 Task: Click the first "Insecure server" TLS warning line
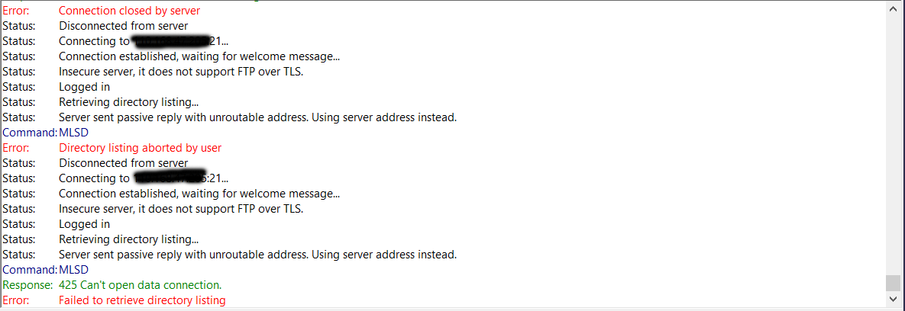point(181,72)
